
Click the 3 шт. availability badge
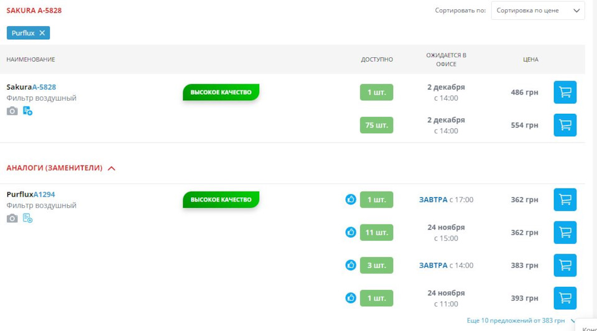pyautogui.click(x=377, y=265)
